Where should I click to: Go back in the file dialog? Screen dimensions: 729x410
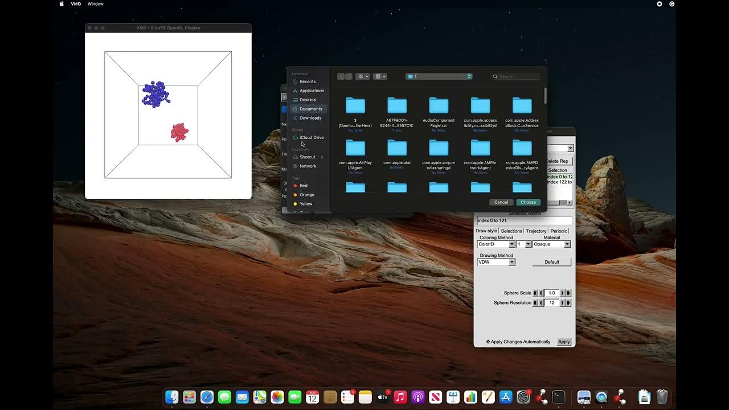pyautogui.click(x=341, y=76)
